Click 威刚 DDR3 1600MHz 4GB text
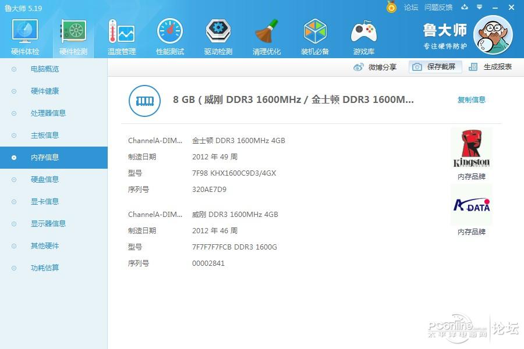The image size is (524, 349). pyautogui.click(x=235, y=215)
